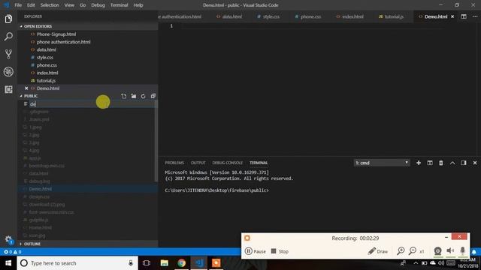Add a new terminal with plus icon
This screenshot has width=481, height=270.
pyautogui.click(x=419, y=163)
